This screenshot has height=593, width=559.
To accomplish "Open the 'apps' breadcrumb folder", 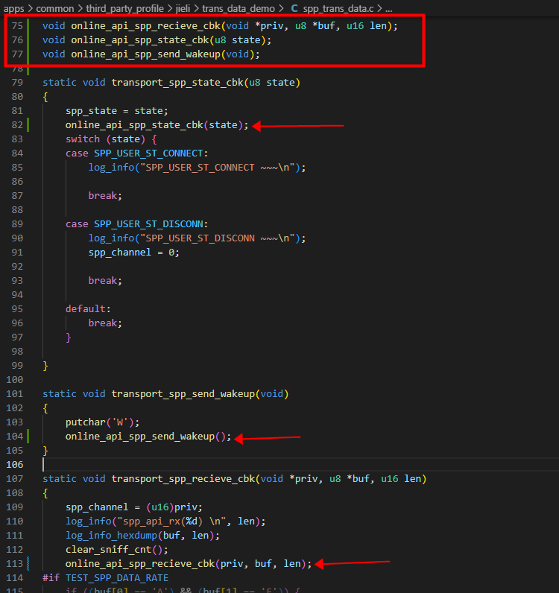I will click(x=13, y=8).
